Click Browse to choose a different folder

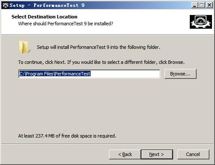point(180,74)
